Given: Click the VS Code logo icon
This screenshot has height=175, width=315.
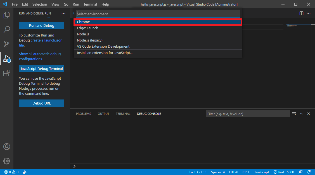Looking at the screenshot, I should point(5,4).
